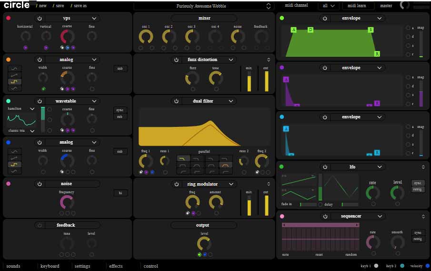This screenshot has height=271, width=431.
Task: Click the green envelope R handle
Action: pyautogui.click(x=377, y=54)
